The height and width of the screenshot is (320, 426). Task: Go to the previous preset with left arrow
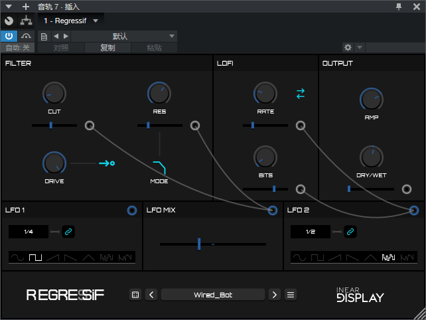(x=151, y=295)
